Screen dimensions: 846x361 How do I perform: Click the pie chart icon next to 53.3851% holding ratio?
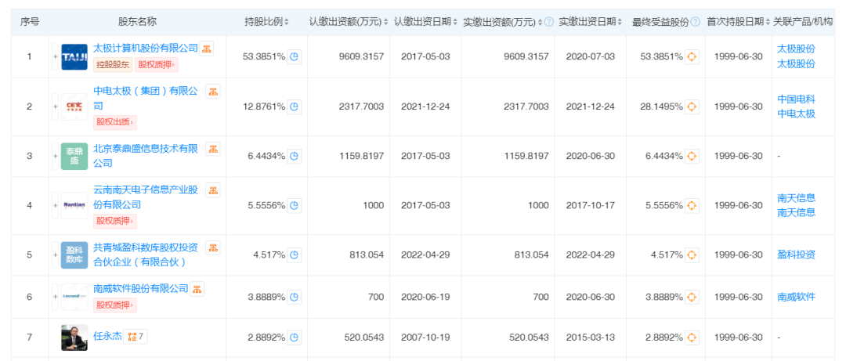[294, 56]
